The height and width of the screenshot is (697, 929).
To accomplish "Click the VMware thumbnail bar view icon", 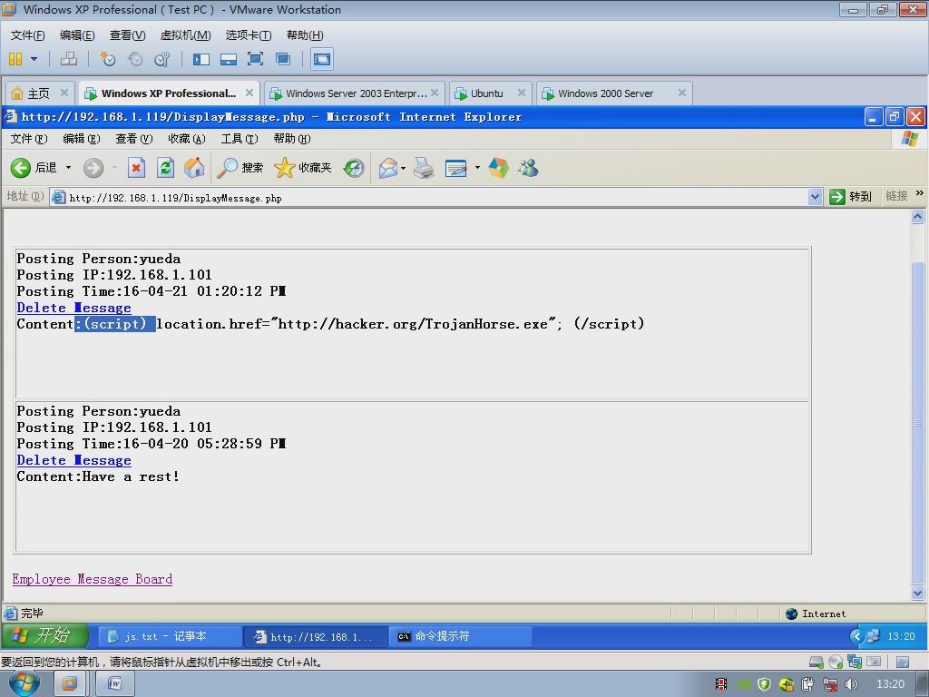I will (228, 59).
